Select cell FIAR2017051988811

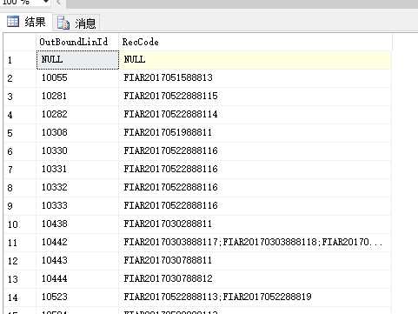[x=255, y=133]
